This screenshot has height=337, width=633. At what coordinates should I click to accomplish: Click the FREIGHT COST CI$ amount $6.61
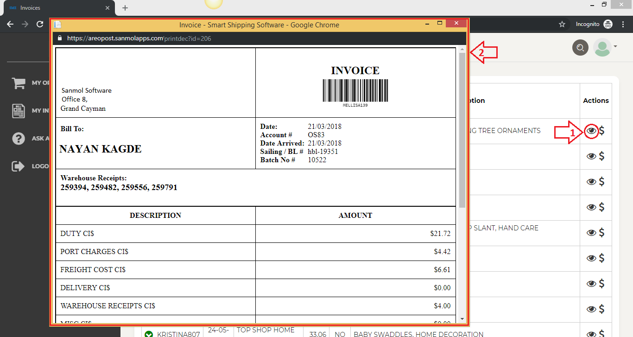click(x=442, y=270)
